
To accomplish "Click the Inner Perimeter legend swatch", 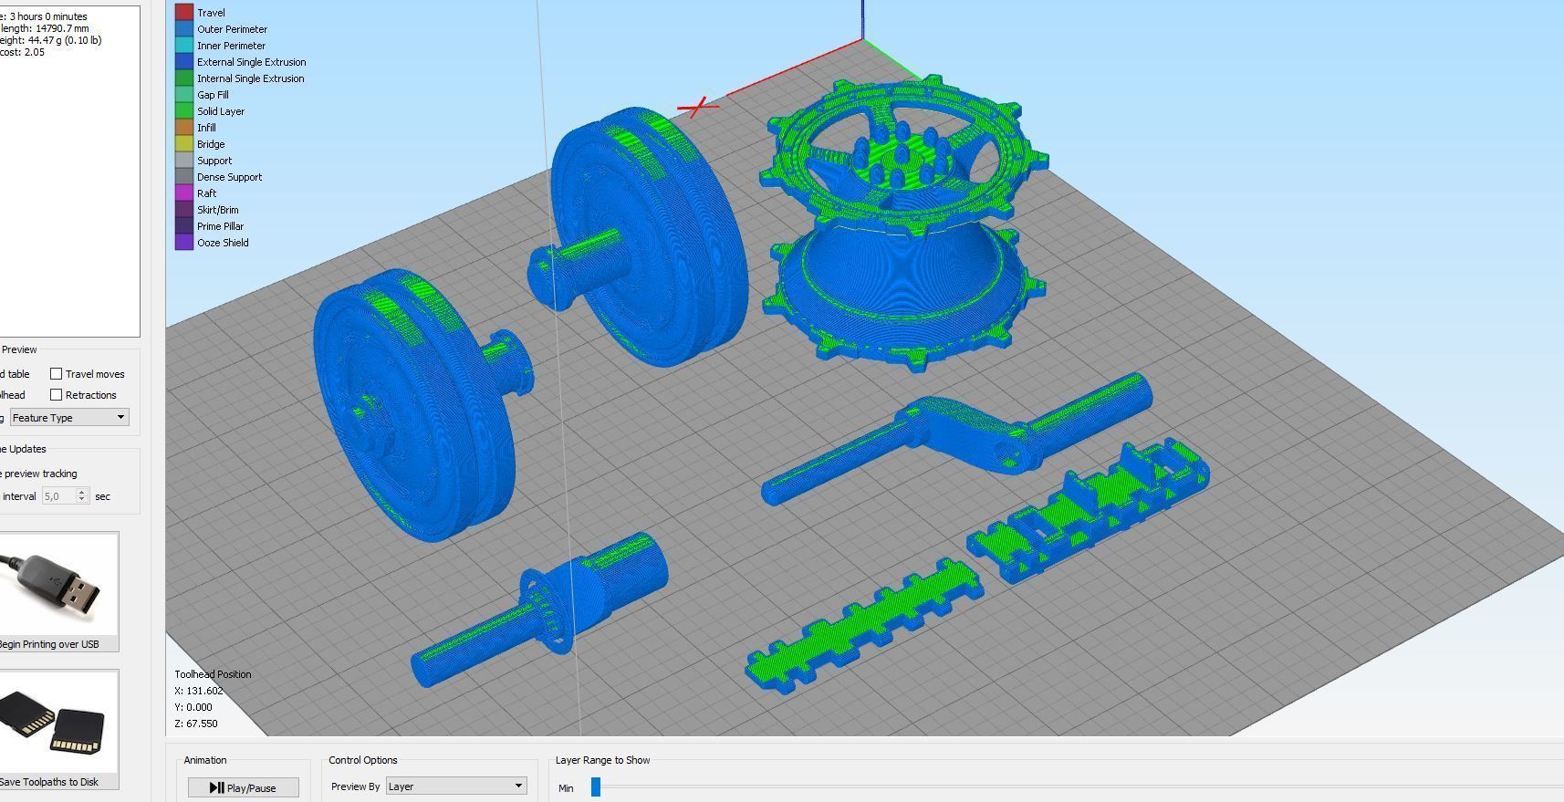I will [183, 45].
